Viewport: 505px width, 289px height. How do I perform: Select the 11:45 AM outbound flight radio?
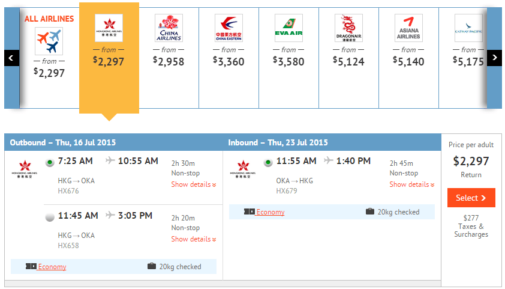[50, 216]
